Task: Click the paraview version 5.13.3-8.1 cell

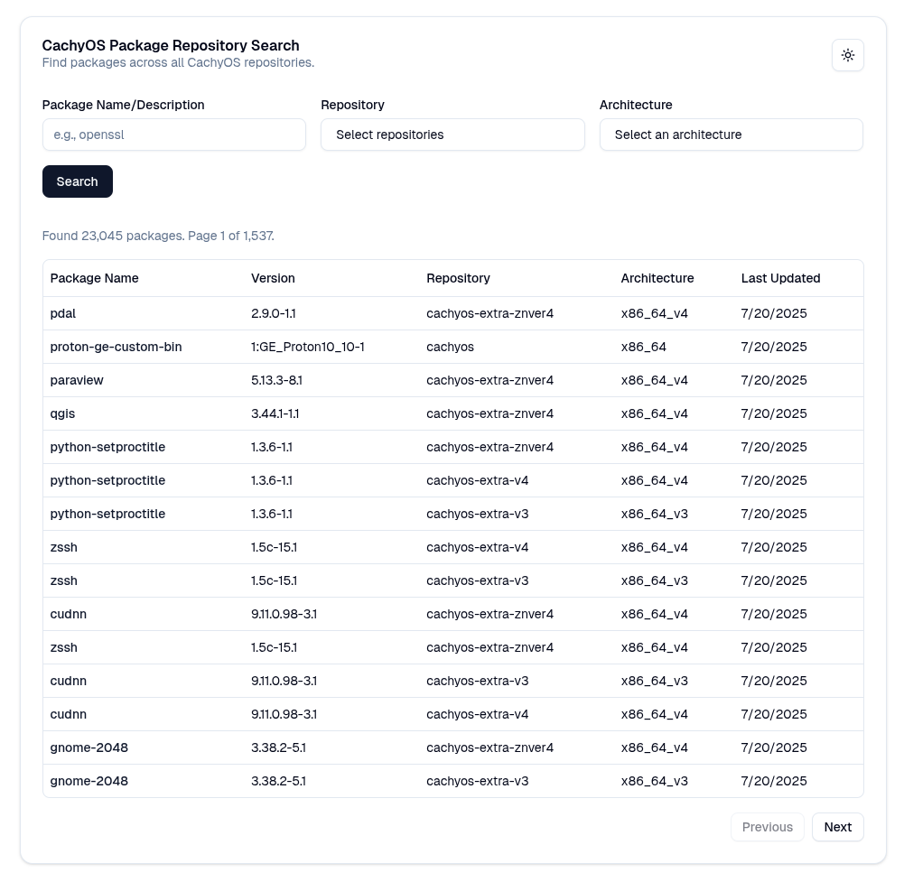Action: tap(276, 380)
